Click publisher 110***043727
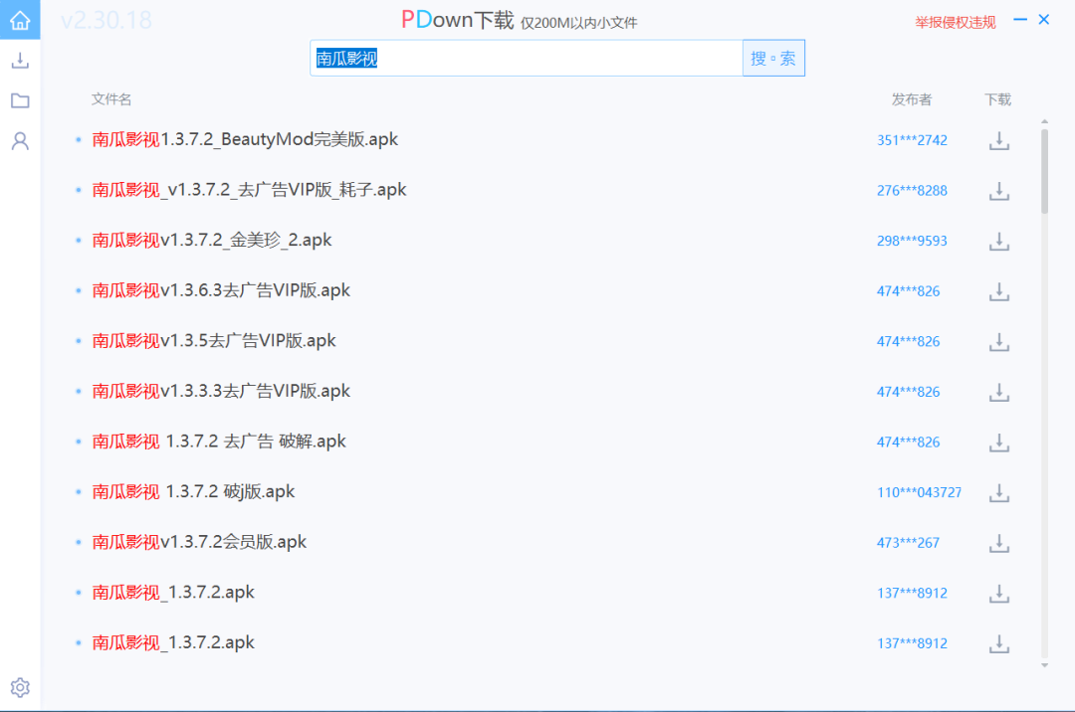Screen dimensions: 1075x712 pos(920,493)
